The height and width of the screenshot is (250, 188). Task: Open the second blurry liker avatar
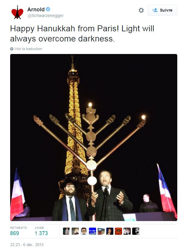[75, 231]
